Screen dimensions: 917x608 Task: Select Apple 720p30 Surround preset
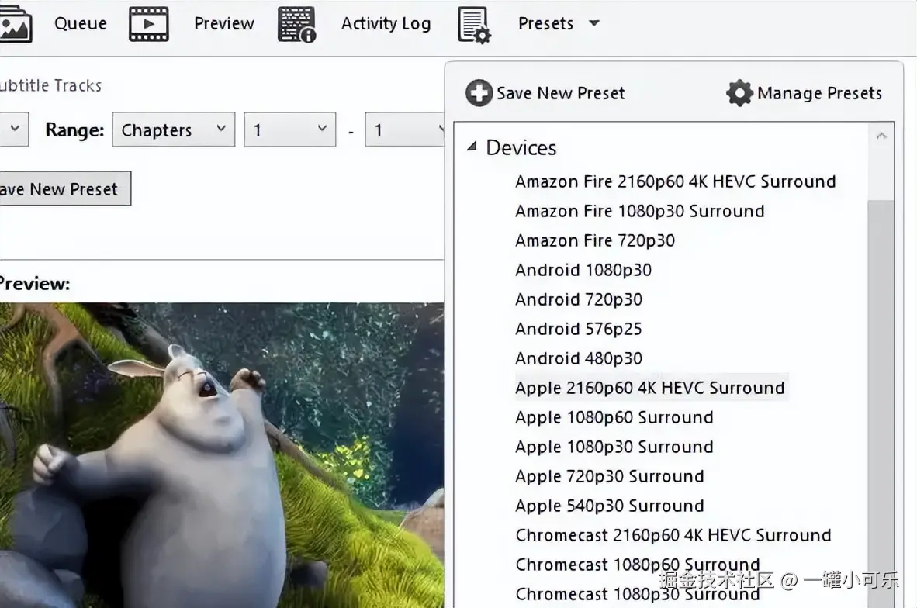(x=609, y=476)
